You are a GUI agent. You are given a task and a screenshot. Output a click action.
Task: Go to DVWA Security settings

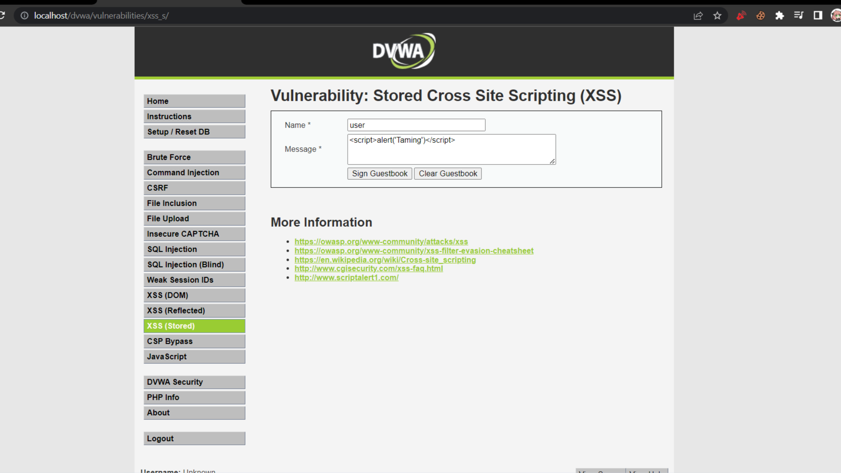(194, 381)
